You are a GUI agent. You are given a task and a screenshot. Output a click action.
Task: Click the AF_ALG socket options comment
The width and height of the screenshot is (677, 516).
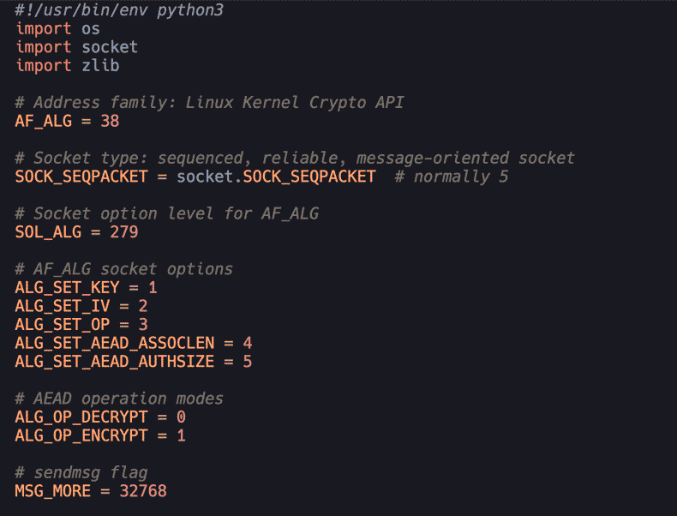(x=124, y=269)
